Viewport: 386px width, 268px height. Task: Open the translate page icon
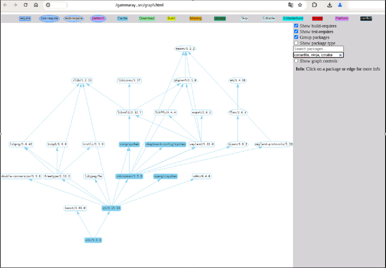pos(291,5)
